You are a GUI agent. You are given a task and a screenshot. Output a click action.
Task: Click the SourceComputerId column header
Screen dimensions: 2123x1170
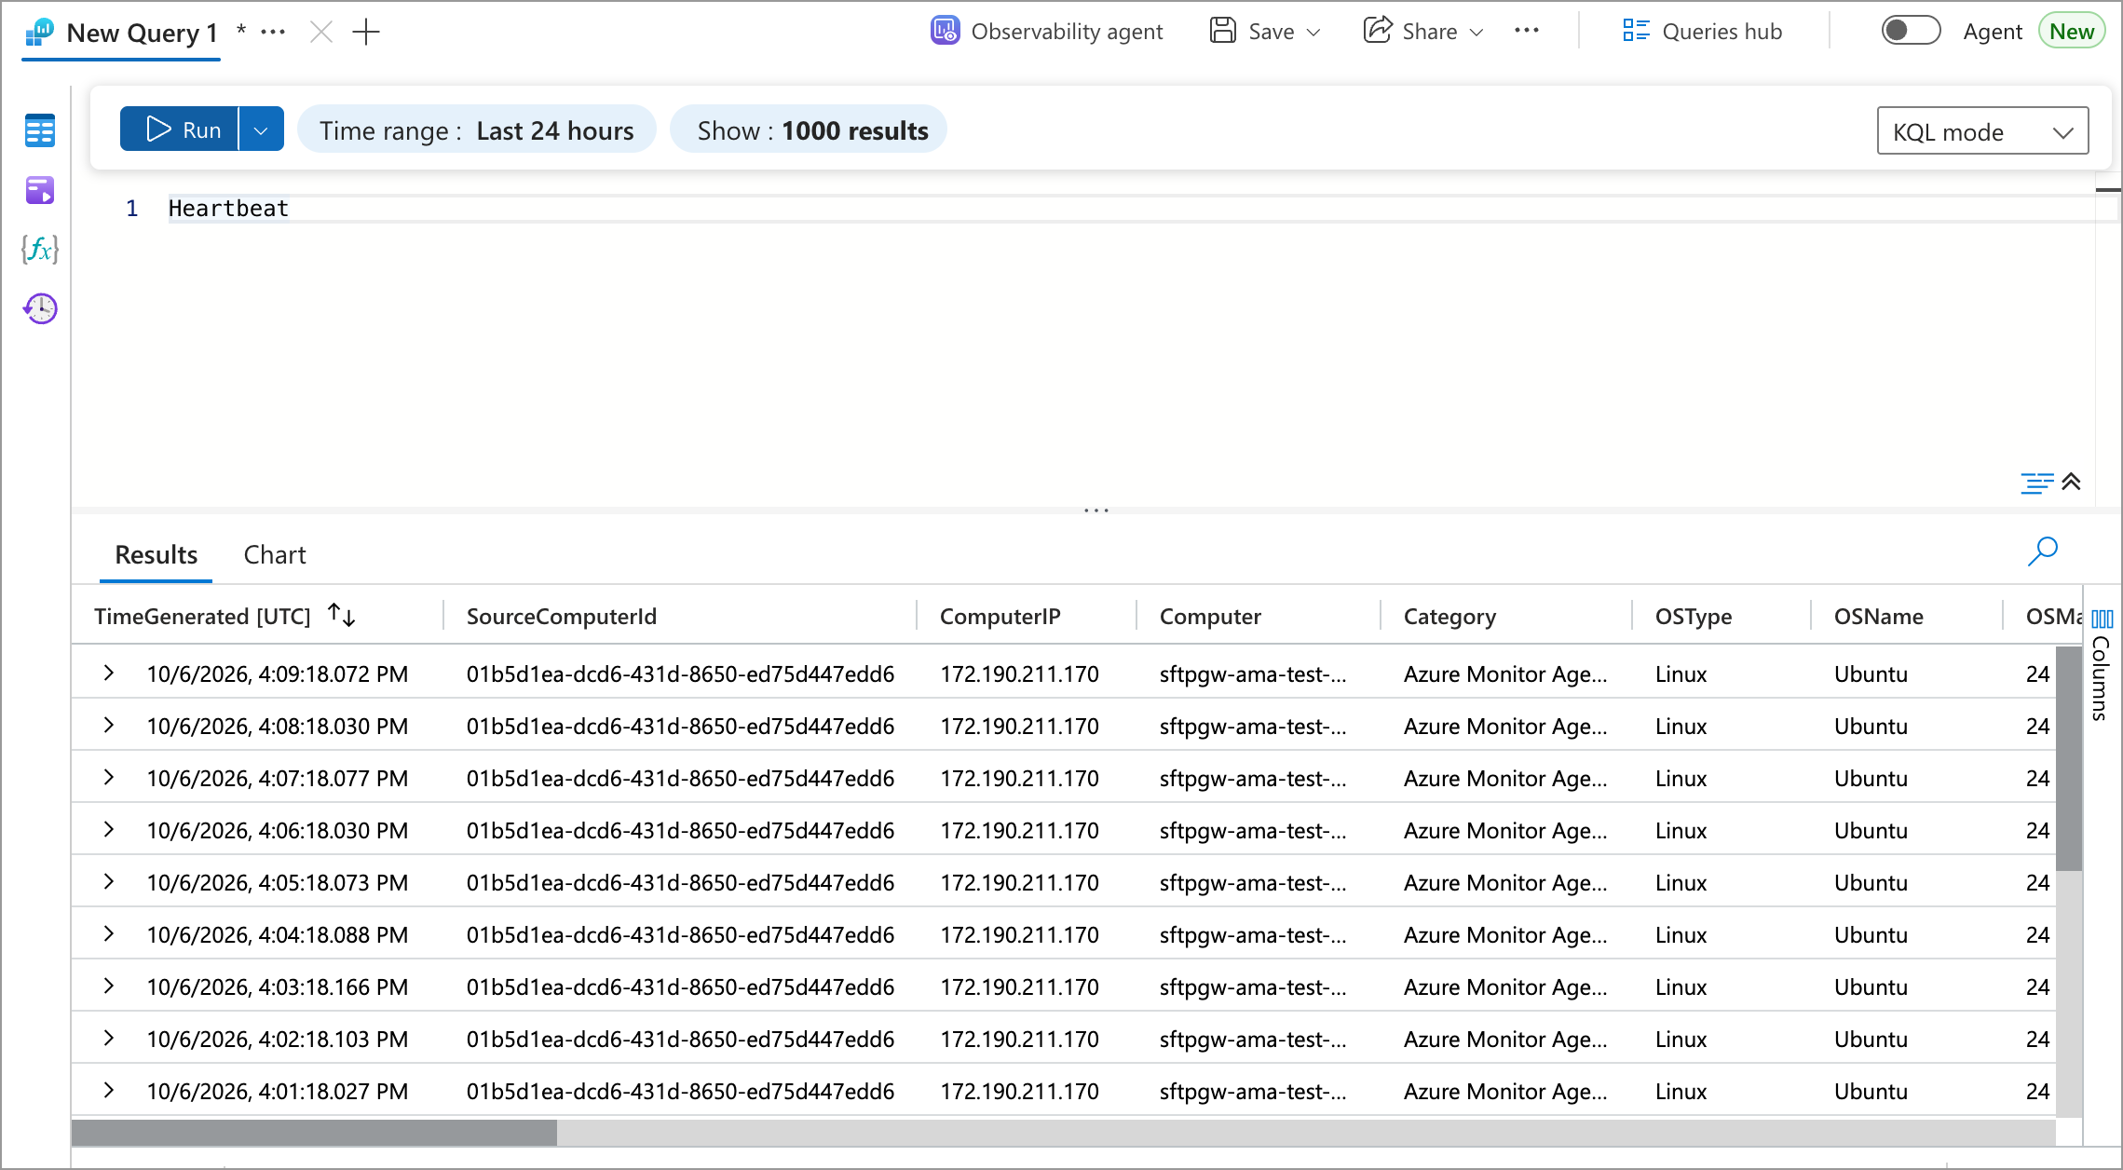click(562, 617)
